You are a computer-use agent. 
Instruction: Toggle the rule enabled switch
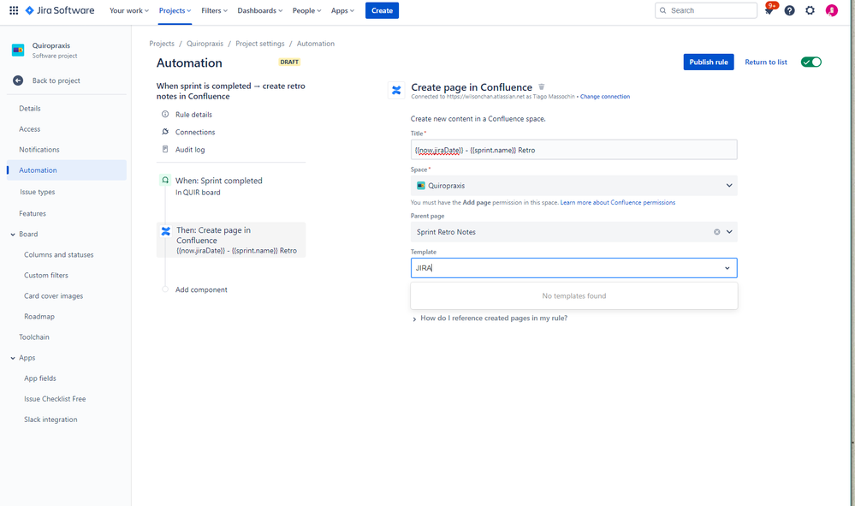(x=810, y=63)
